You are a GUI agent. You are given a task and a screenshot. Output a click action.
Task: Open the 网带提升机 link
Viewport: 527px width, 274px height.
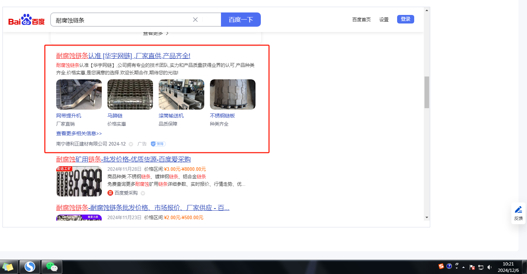69,116
